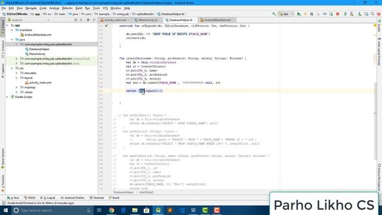Viewport: 382px width, 215px height.
Task: Open the Build menu
Action: (79, 8)
